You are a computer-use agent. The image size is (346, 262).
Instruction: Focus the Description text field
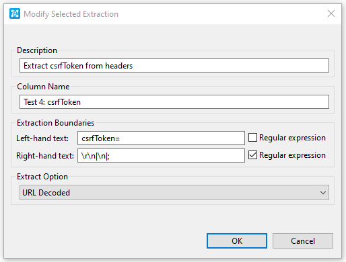point(174,66)
